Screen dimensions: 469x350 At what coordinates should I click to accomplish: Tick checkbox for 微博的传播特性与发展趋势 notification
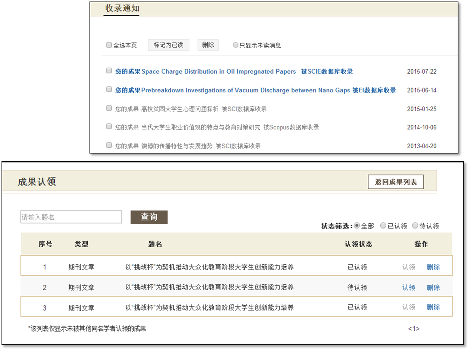[109, 145]
